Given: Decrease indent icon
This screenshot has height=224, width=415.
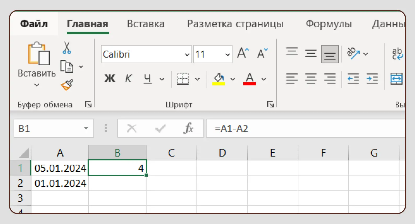Looking at the screenshot, I should (x=353, y=79).
